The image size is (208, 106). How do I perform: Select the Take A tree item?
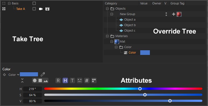pyautogui.click(x=21, y=9)
